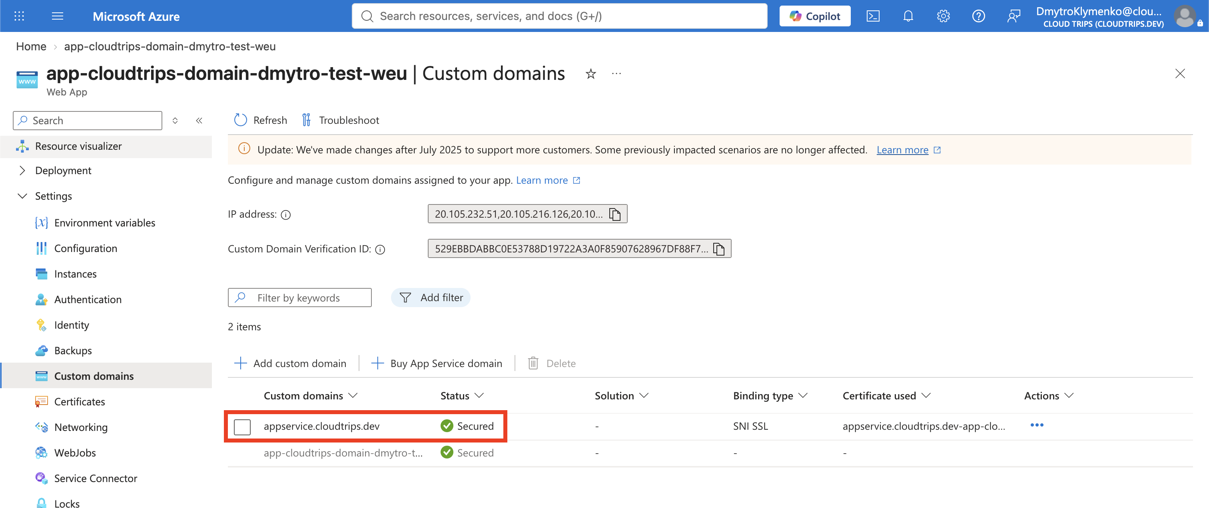Viewport: 1209px width, 508px height.
Task: Click Buy App Service domain
Action: click(x=437, y=363)
